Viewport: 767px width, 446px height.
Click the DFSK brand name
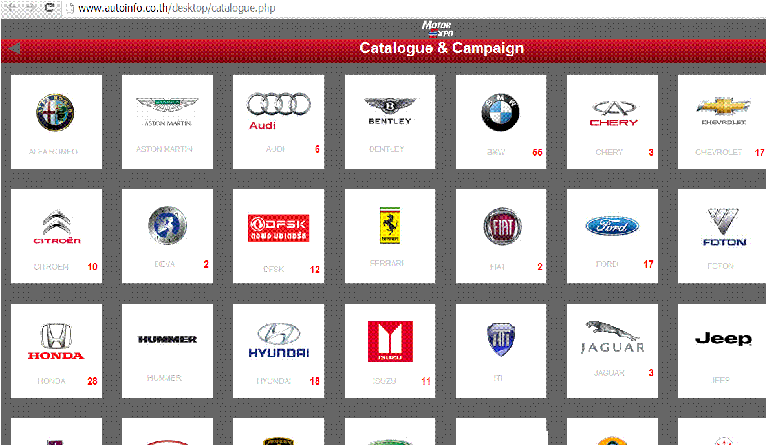click(x=274, y=270)
